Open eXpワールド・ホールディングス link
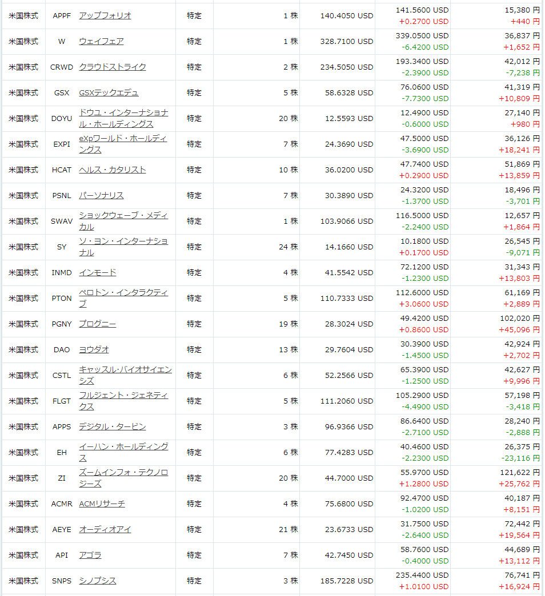Viewport: 545px width, 596px height. tap(123, 144)
